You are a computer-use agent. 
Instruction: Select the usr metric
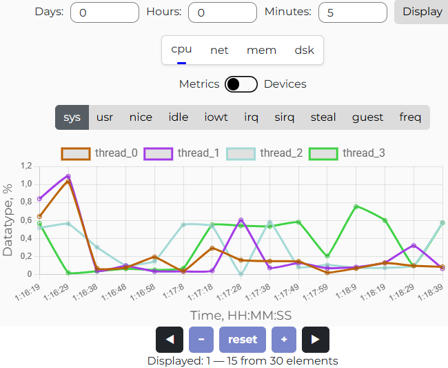(105, 117)
